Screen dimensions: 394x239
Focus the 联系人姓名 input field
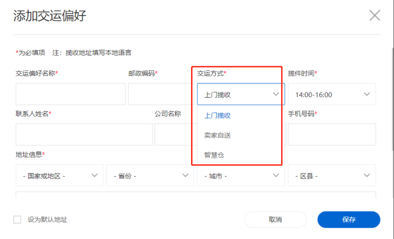(x=84, y=135)
